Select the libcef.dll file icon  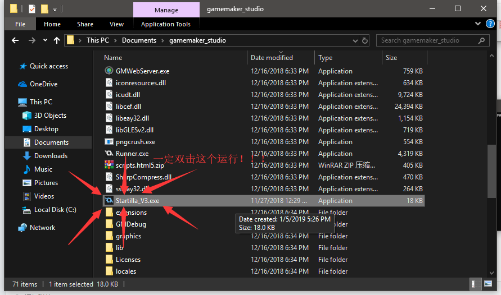(x=109, y=107)
